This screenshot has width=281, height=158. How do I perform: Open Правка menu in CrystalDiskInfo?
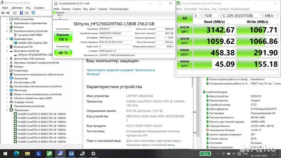pos(66,9)
